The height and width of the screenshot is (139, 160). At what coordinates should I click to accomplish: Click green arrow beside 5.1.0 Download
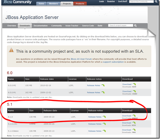pyautogui.click(x=134, y=116)
